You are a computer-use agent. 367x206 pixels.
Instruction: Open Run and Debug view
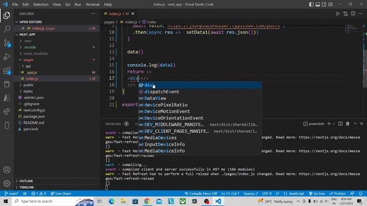[x=7, y=57]
